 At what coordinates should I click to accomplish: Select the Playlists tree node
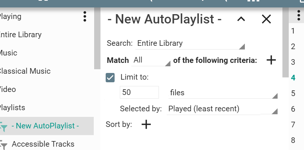(x=12, y=108)
